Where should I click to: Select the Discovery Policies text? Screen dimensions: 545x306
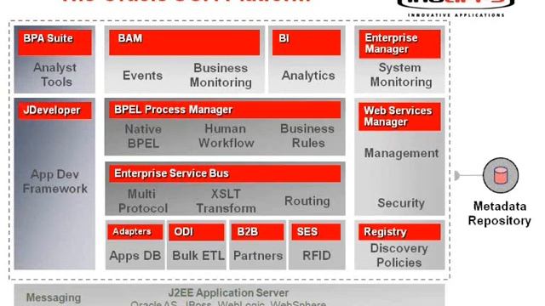tap(399, 255)
